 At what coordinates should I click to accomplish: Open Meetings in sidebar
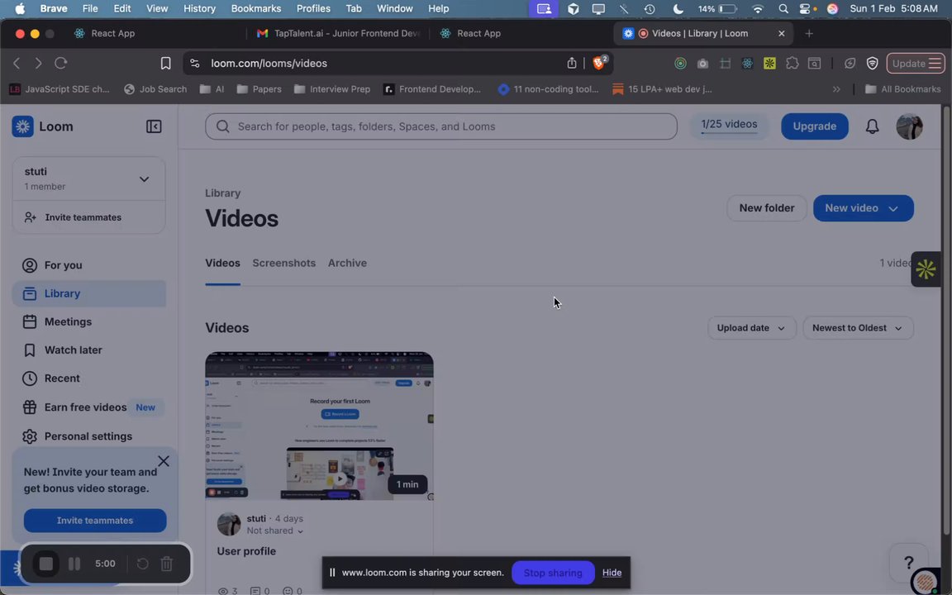(88, 321)
